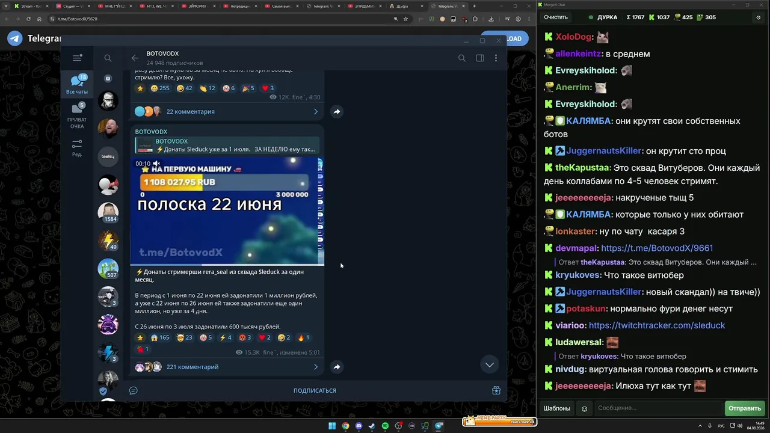
Task: Play the 'полоска 22 июня' video
Action: coord(227,210)
